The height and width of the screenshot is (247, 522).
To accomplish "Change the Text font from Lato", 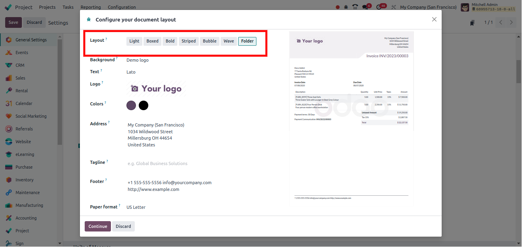I will tap(131, 72).
